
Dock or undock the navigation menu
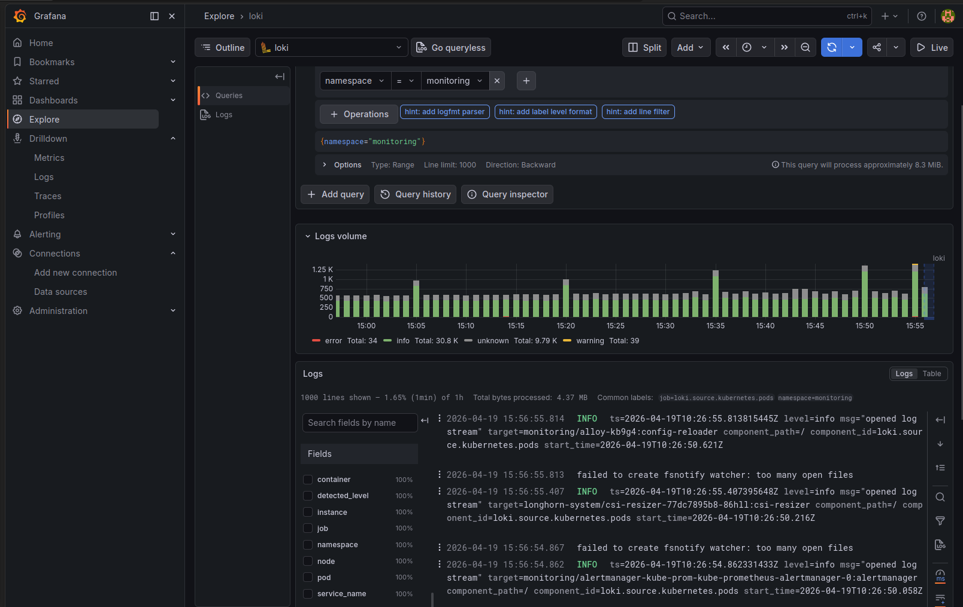coord(155,16)
